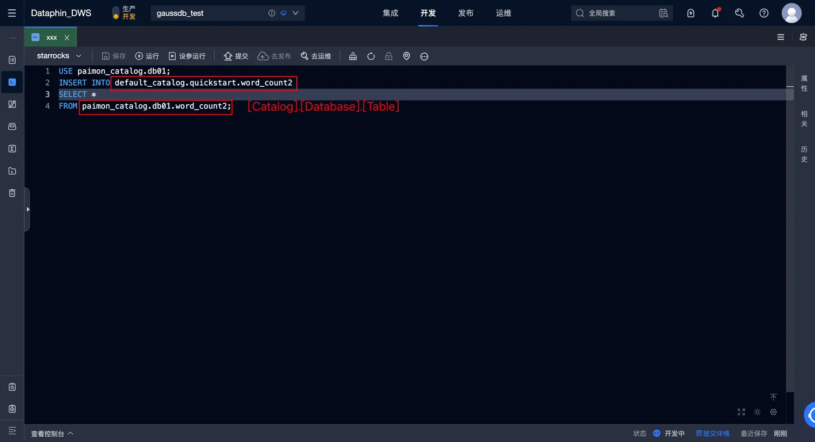Go to the 运维 menu
Viewport: 815px width, 442px height.
pyautogui.click(x=504, y=13)
